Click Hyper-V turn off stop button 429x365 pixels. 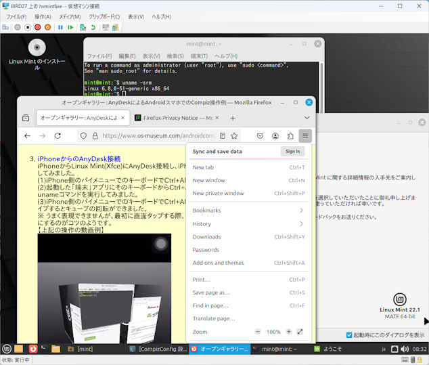tap(28, 27)
